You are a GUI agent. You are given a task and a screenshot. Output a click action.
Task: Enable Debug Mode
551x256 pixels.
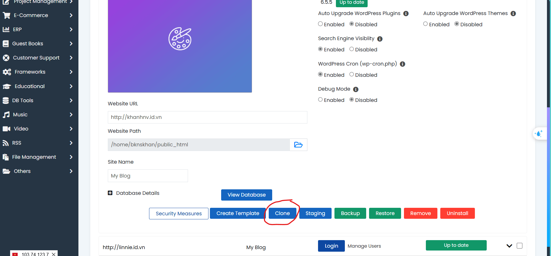[320, 100]
